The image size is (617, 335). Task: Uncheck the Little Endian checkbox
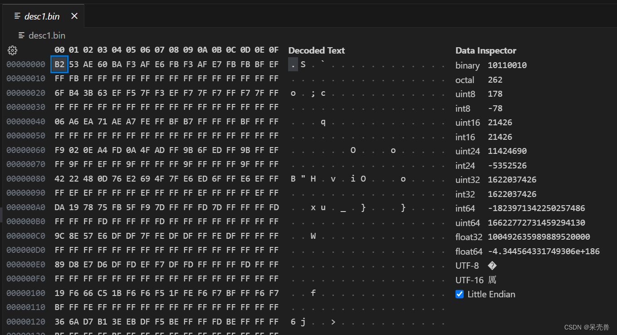460,294
